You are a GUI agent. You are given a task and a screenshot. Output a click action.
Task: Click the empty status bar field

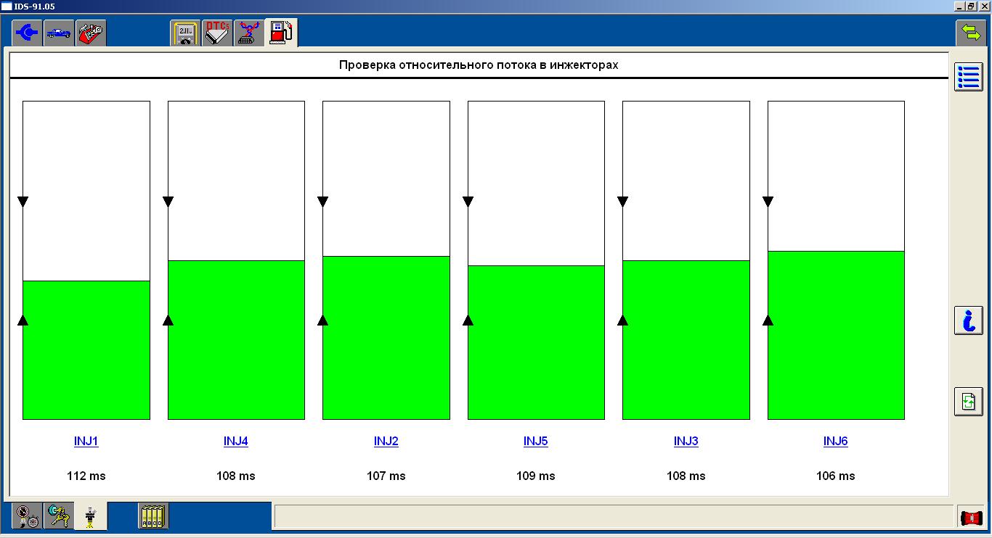click(613, 516)
